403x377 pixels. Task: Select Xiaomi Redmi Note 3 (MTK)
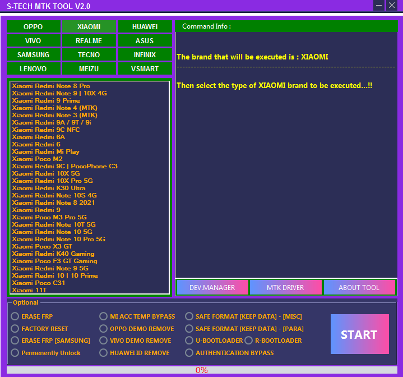[90, 115]
